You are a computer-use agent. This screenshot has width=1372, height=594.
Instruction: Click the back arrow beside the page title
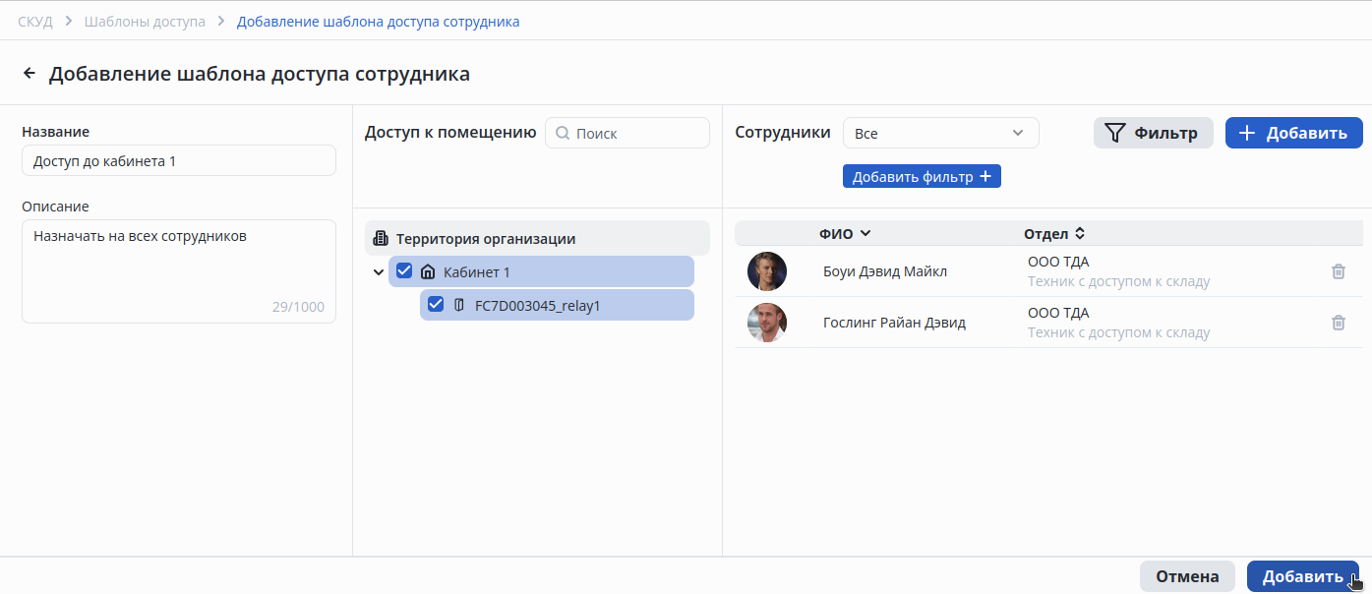[30, 74]
